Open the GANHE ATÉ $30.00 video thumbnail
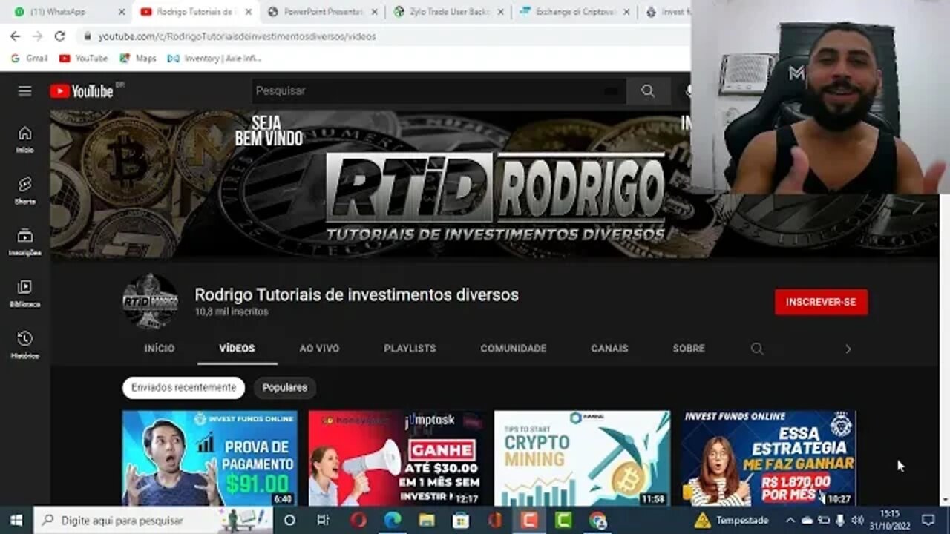The width and height of the screenshot is (950, 534). [396, 458]
